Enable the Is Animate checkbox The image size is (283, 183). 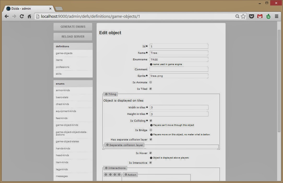tap(151, 82)
